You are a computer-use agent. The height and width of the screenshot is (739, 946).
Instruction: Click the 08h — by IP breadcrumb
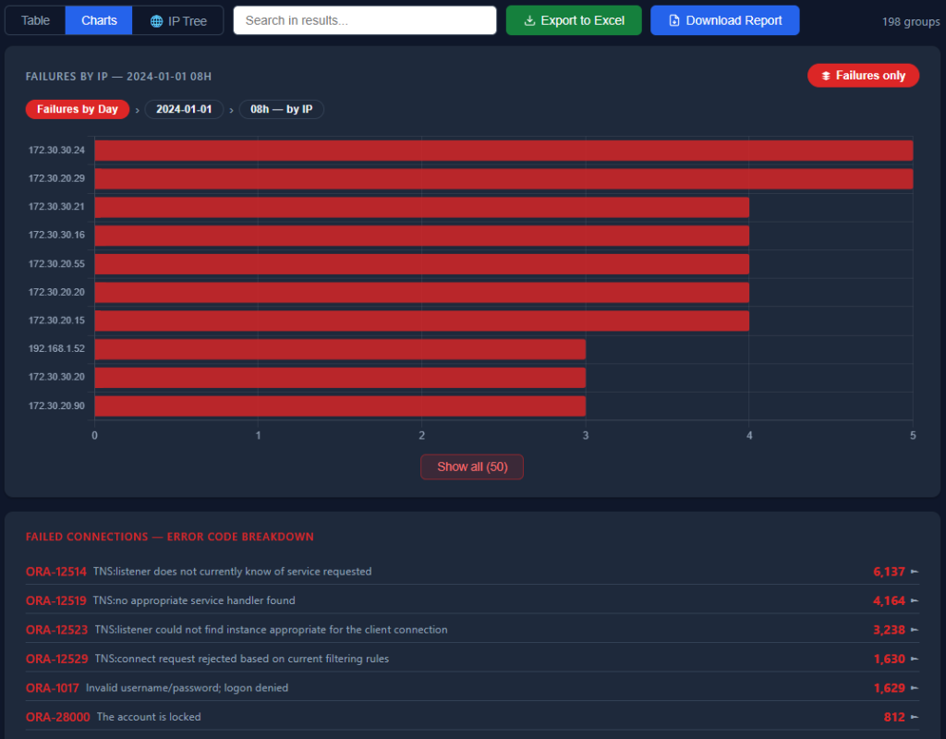[x=281, y=109]
